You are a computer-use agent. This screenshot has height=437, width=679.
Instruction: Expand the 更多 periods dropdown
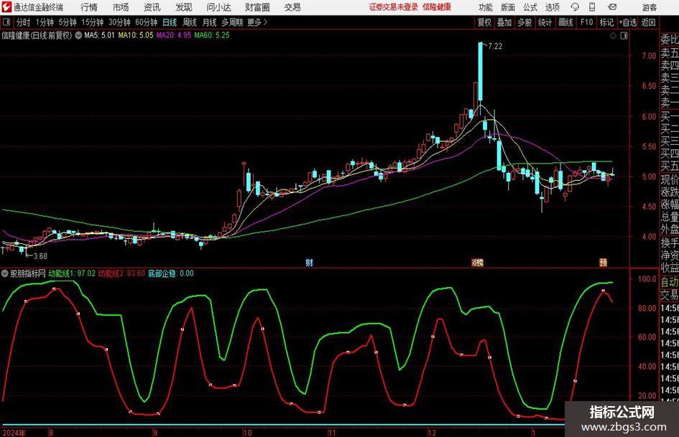coord(257,22)
